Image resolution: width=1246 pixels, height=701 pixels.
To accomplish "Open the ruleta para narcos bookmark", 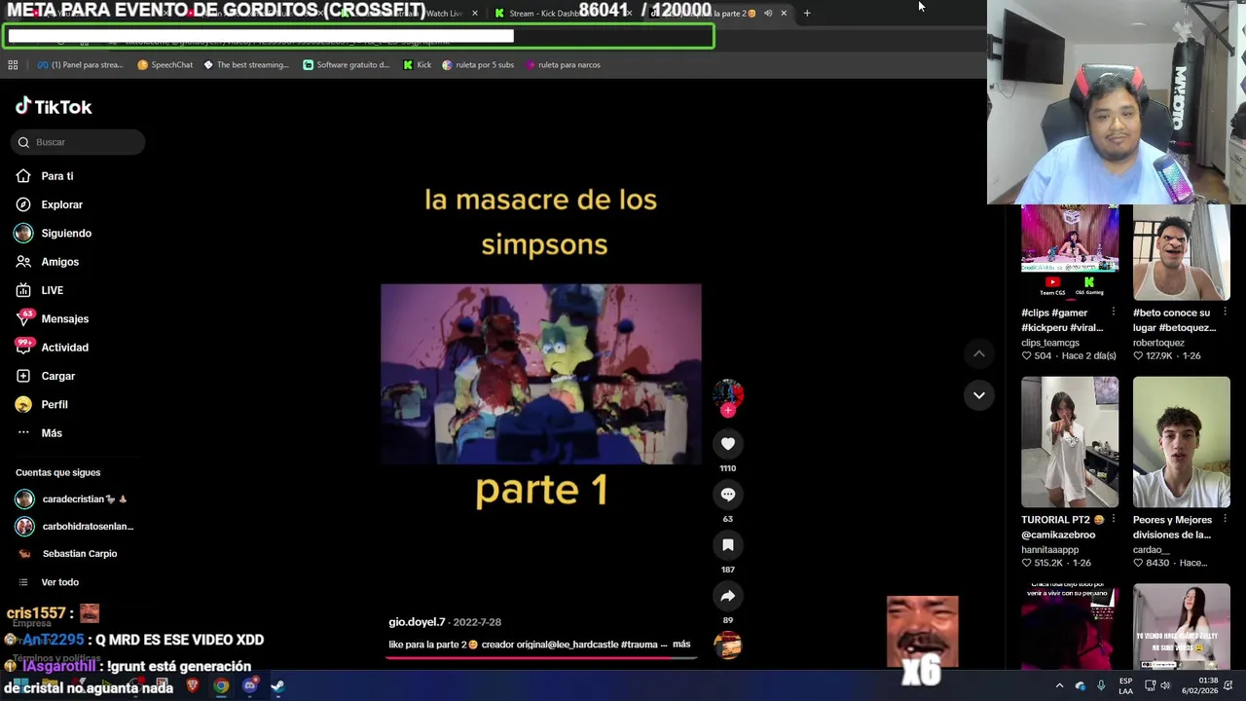I will point(563,65).
